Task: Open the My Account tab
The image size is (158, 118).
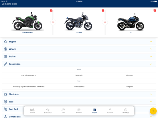Action: point(110,111)
